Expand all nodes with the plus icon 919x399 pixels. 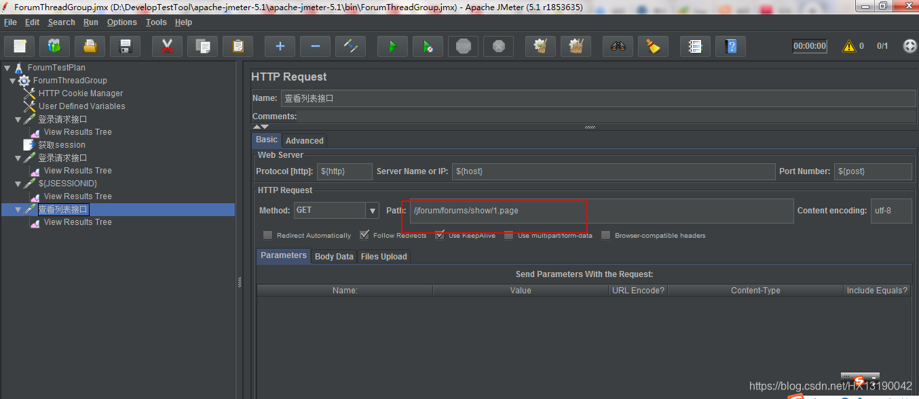click(x=280, y=46)
